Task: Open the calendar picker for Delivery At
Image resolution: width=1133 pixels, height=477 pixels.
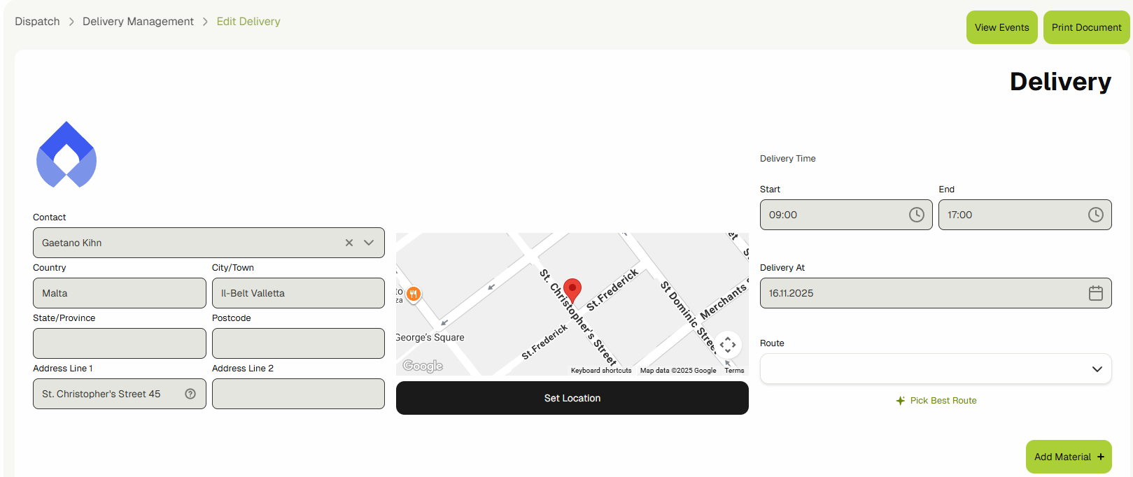Action: point(1095,293)
